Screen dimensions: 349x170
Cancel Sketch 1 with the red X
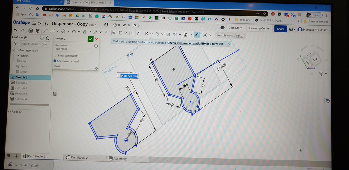[96, 39]
